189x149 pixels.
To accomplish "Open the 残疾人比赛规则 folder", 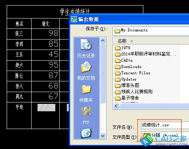I will pos(134,92).
